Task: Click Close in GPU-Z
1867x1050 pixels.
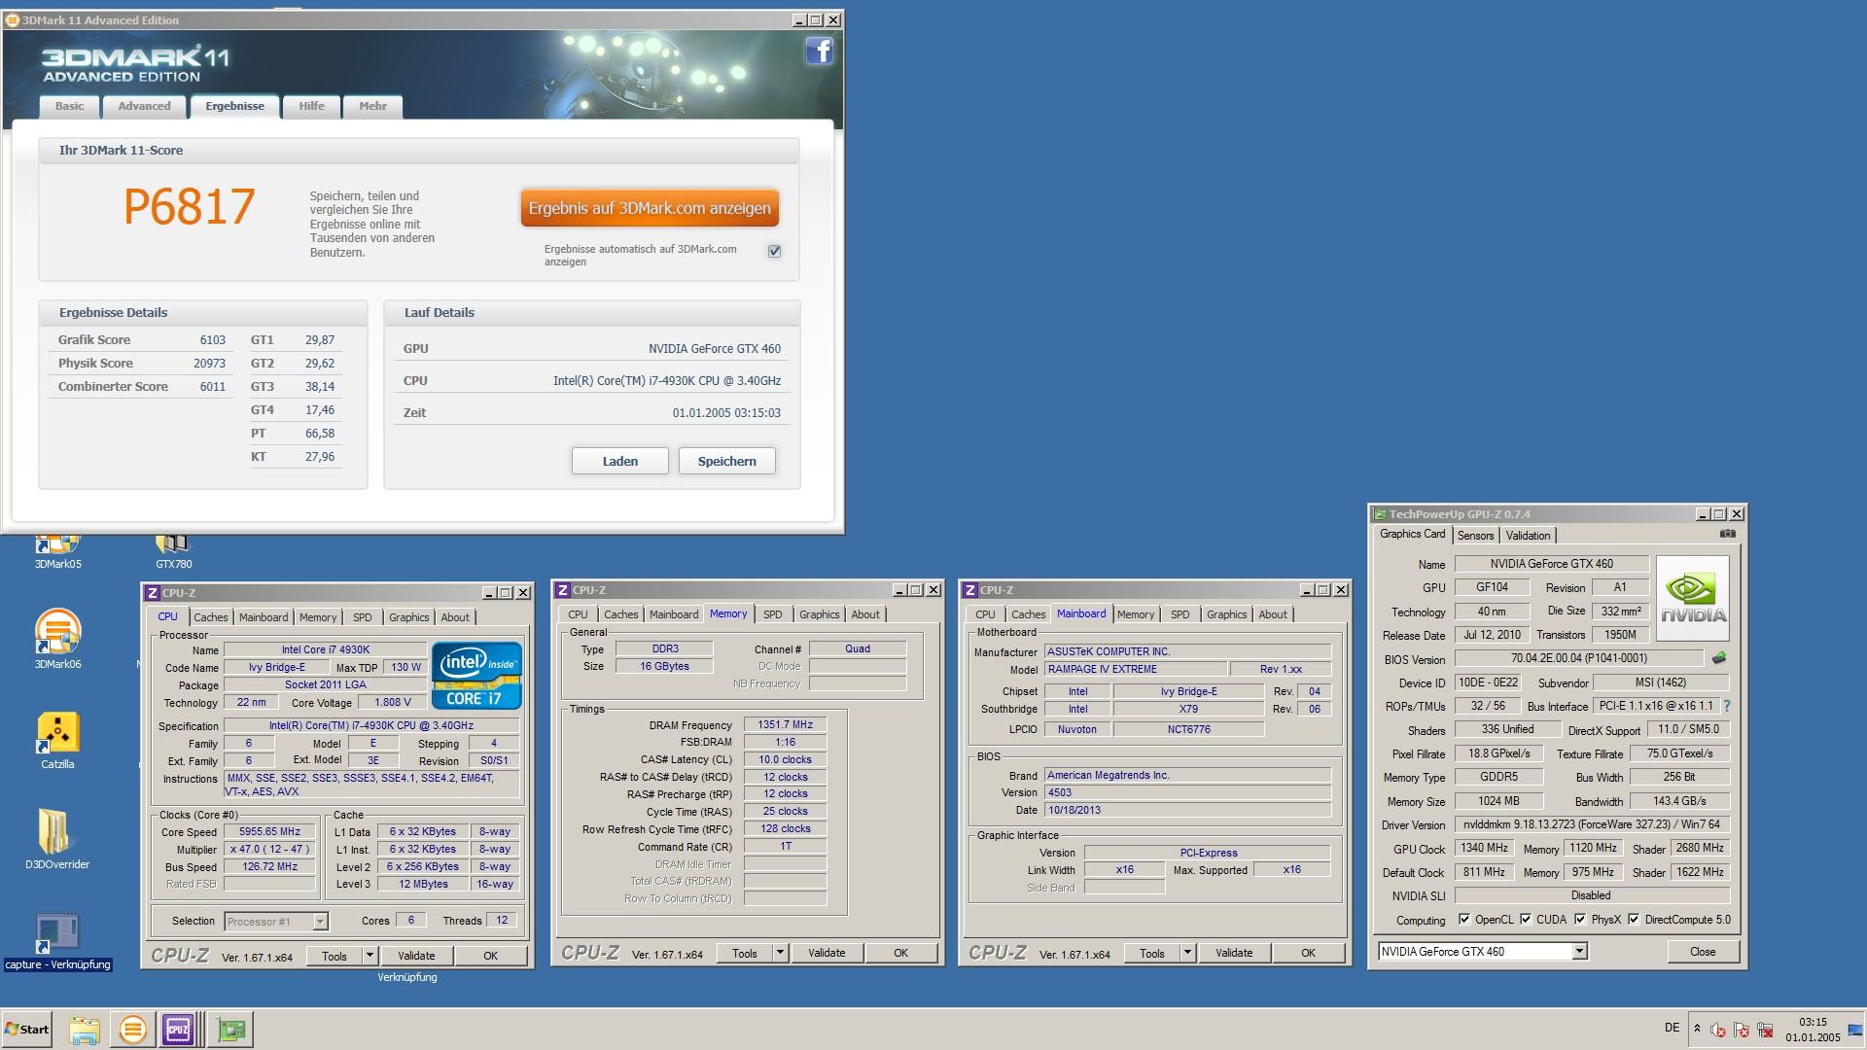Action: pos(1703,952)
